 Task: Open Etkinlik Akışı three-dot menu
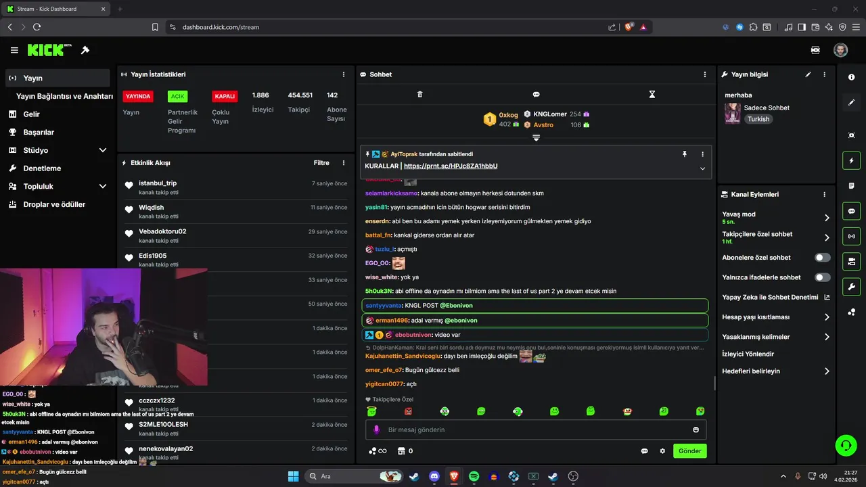point(344,163)
